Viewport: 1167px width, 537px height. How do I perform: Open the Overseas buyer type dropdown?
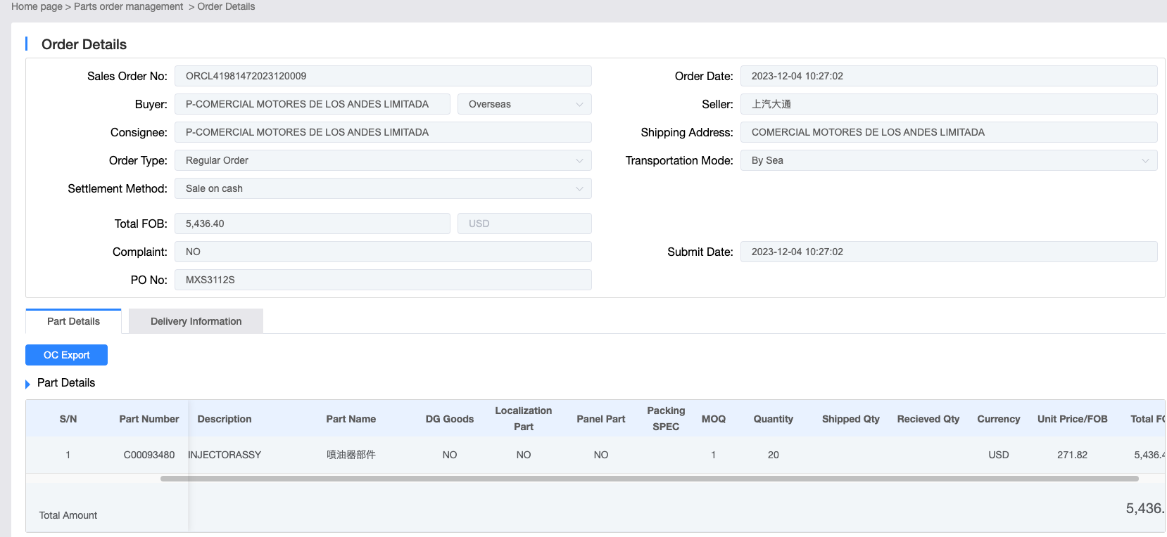[x=524, y=104]
